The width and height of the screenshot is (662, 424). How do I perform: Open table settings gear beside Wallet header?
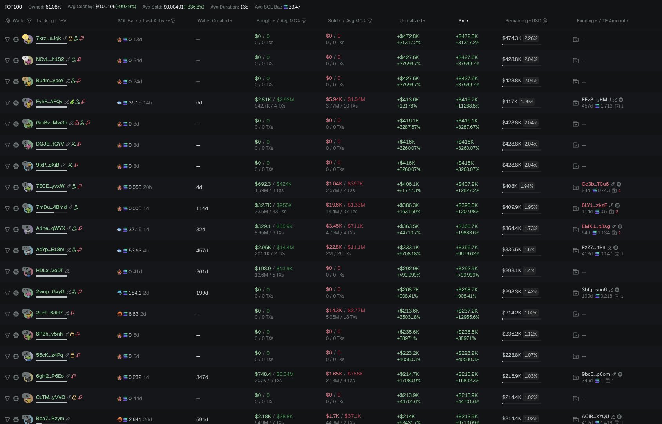click(x=7, y=21)
